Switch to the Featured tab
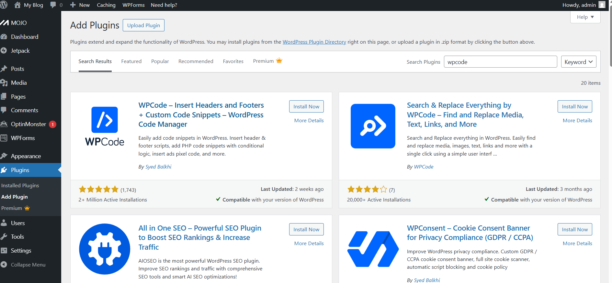The width and height of the screenshot is (612, 283). [x=131, y=61]
